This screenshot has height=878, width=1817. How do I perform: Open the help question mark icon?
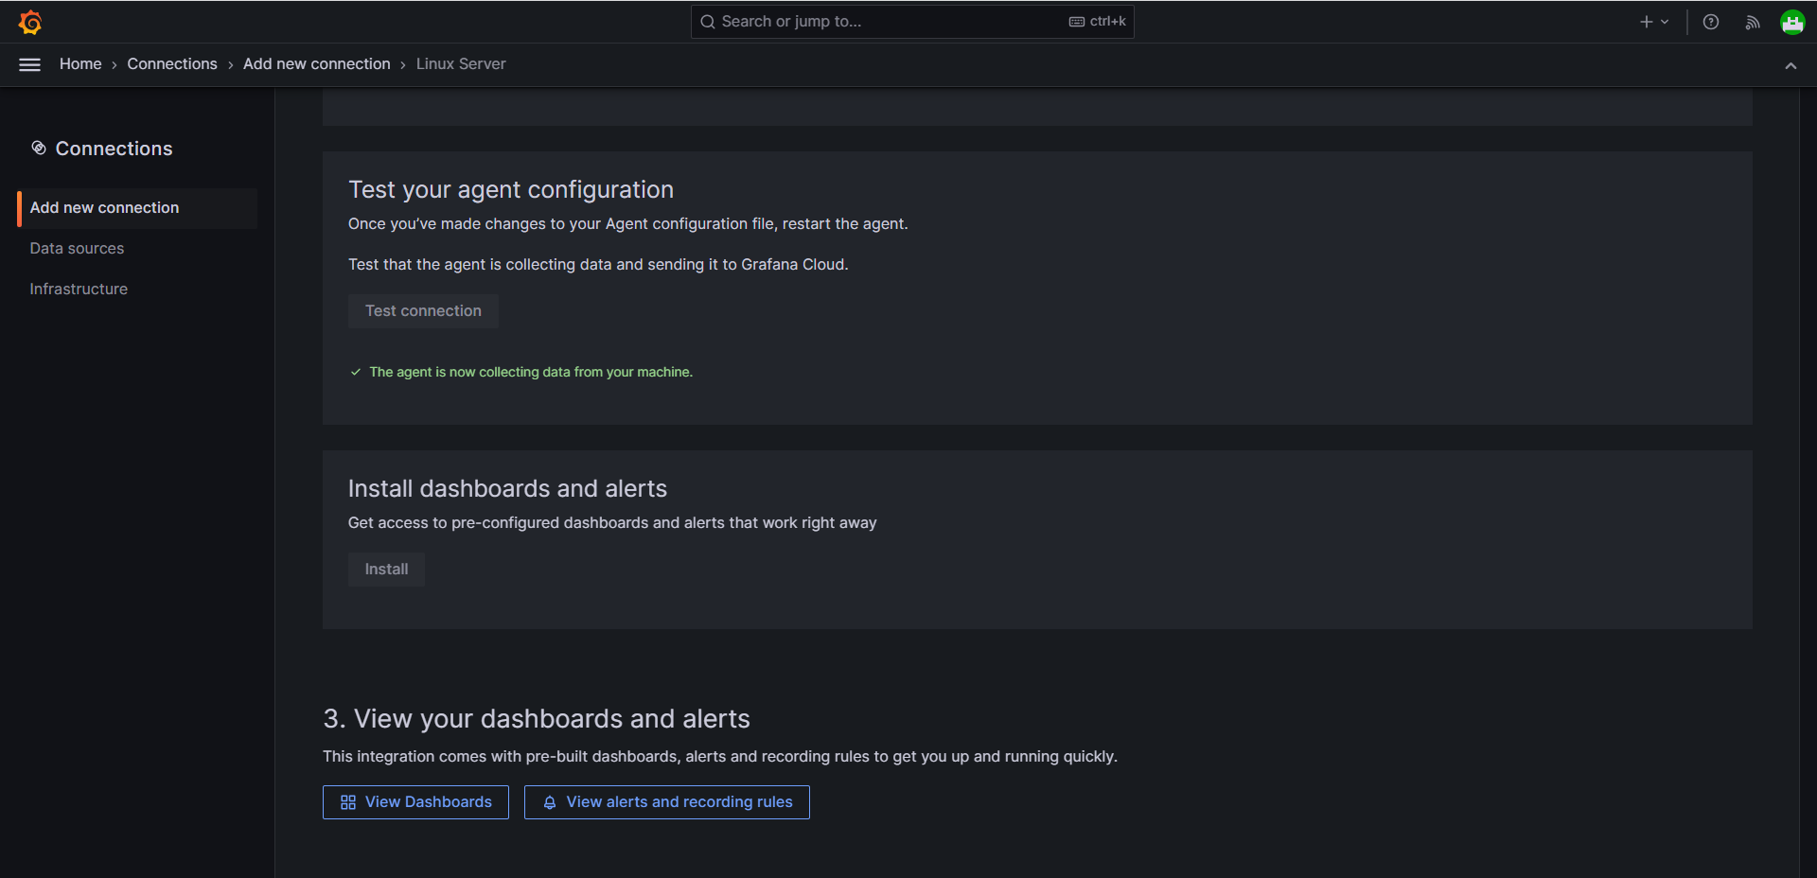[1711, 22]
